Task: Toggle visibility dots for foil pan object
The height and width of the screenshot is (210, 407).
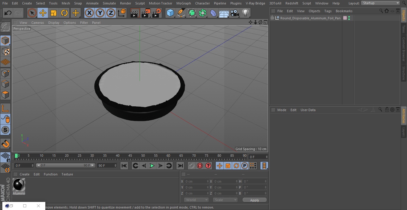Action: pos(349,18)
